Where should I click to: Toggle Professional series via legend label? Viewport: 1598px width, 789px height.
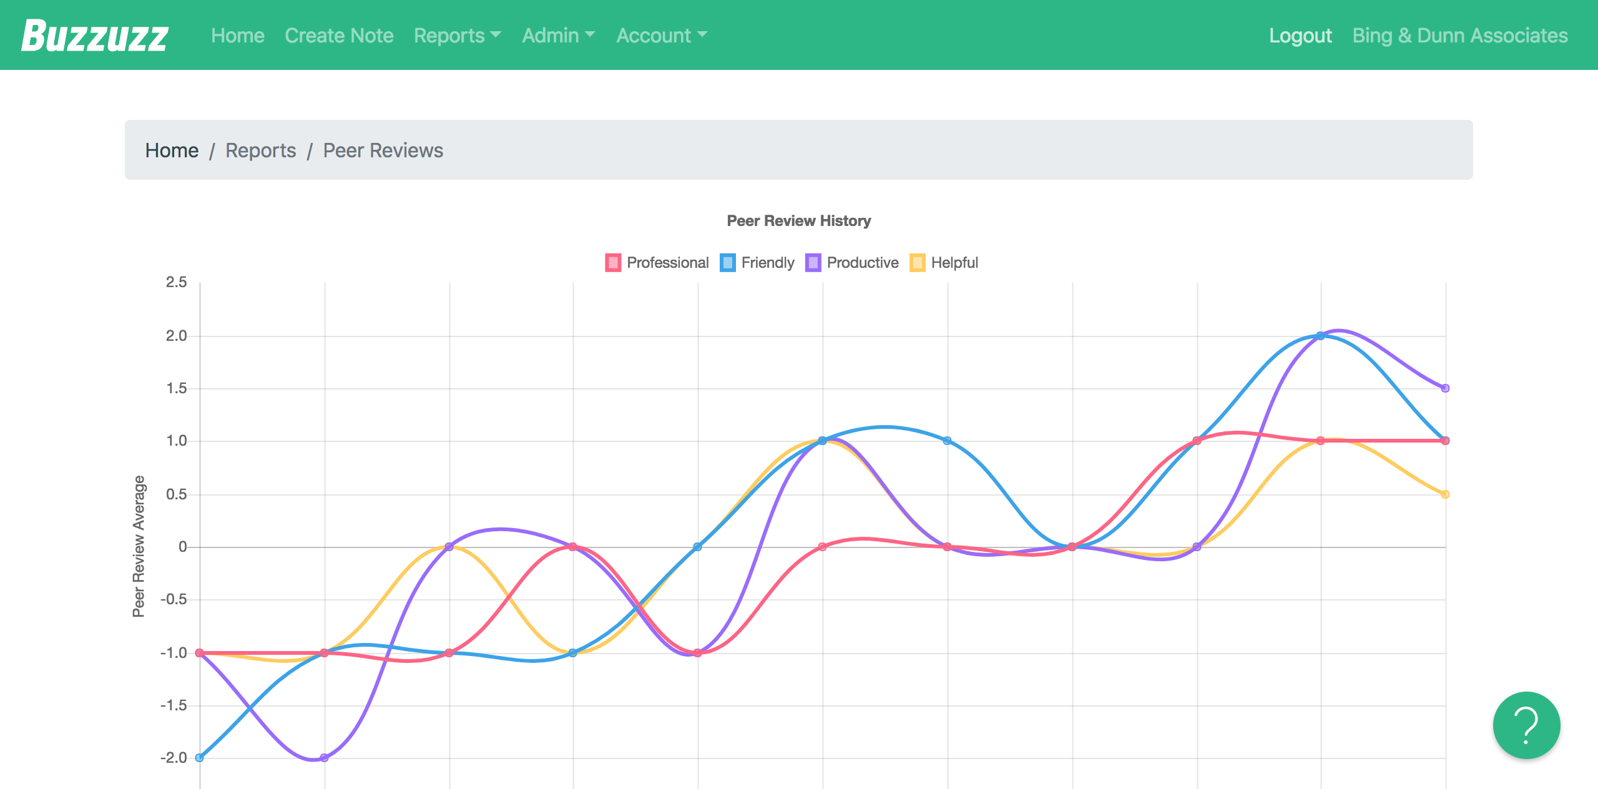tap(668, 263)
